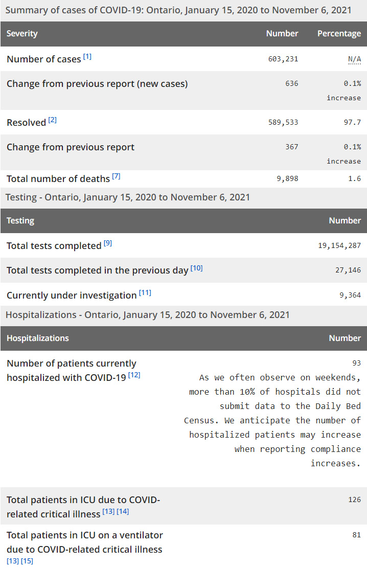This screenshot has width=367, height=568.
Task: Follow footnote 12 for hospitalized patients
Action: (134, 375)
